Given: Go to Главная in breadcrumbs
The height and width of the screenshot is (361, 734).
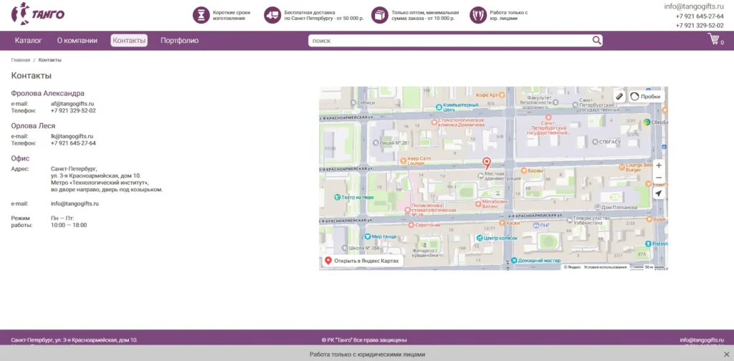Looking at the screenshot, I should coord(21,60).
